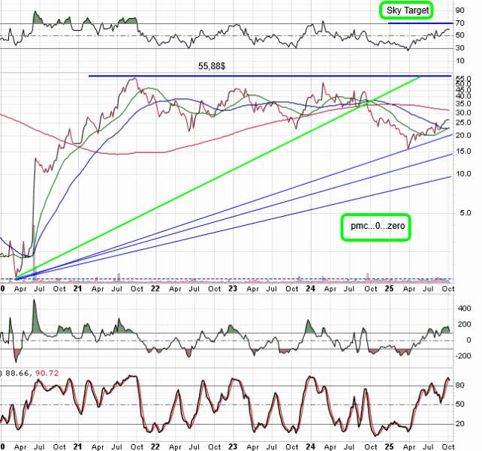Click the 20.0 price axis label
482x451 pixels.
463,135
